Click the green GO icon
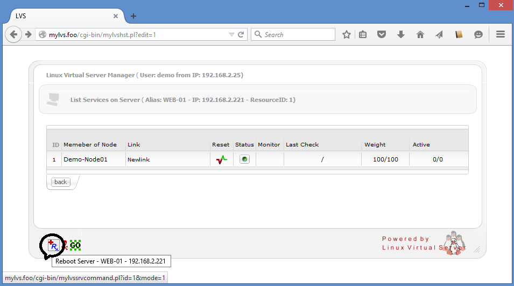 [x=75, y=246]
